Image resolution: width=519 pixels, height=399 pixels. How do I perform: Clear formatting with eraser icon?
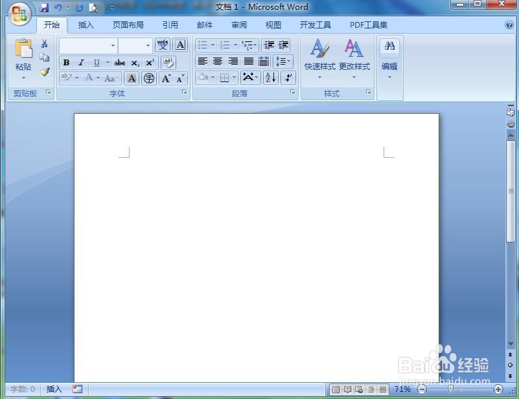point(168,63)
